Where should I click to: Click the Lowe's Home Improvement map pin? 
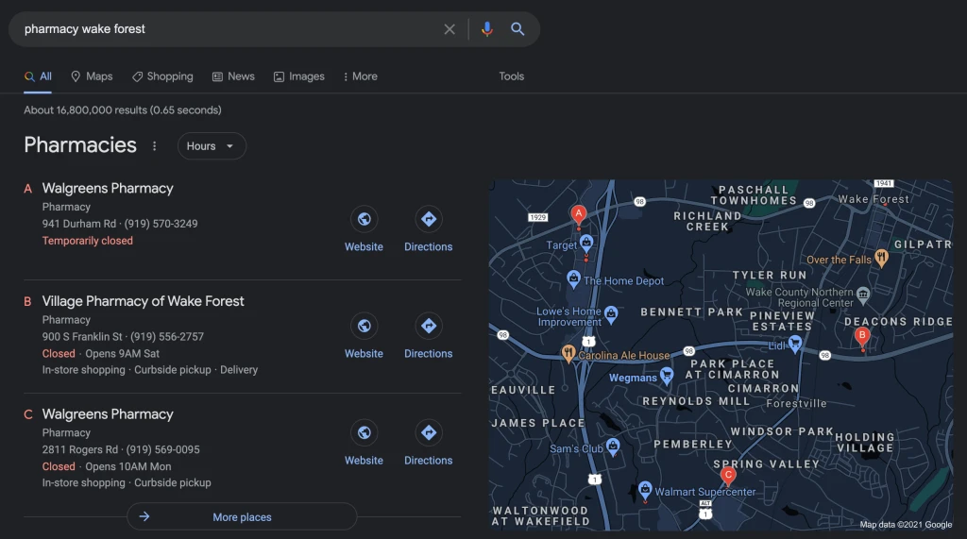tap(611, 314)
